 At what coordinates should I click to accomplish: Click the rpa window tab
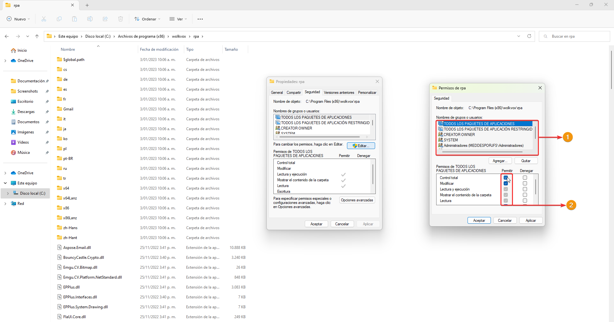(x=40, y=5)
